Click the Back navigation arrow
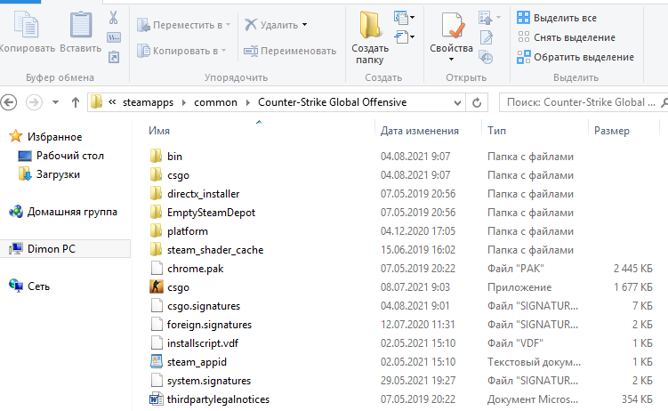The width and height of the screenshot is (668, 411). pos(9,102)
